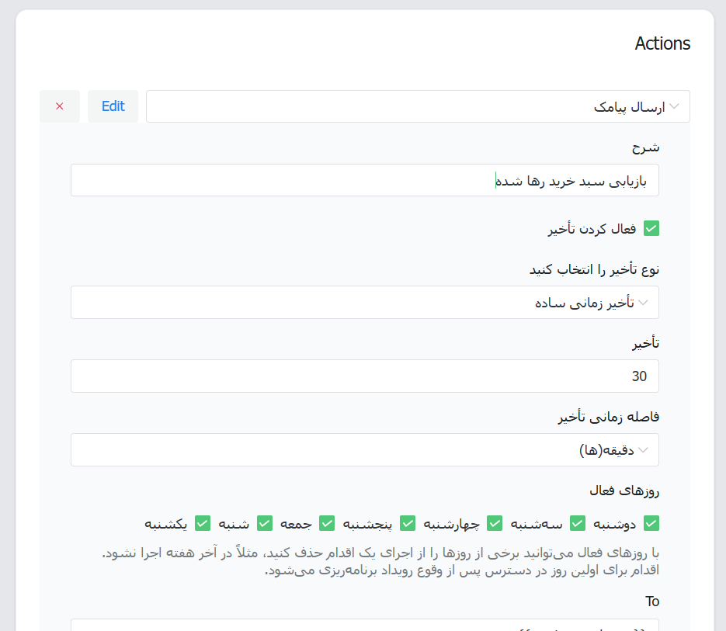Click the Actions section heading
Screen dimensions: 726x631
click(x=662, y=43)
